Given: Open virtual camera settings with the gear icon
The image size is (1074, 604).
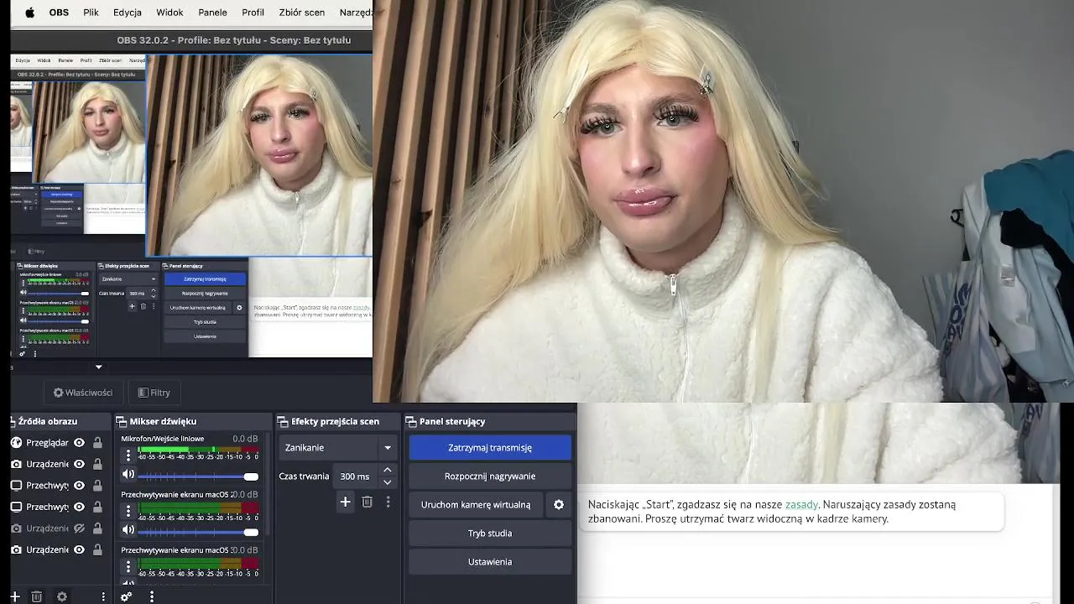Looking at the screenshot, I should coord(559,504).
